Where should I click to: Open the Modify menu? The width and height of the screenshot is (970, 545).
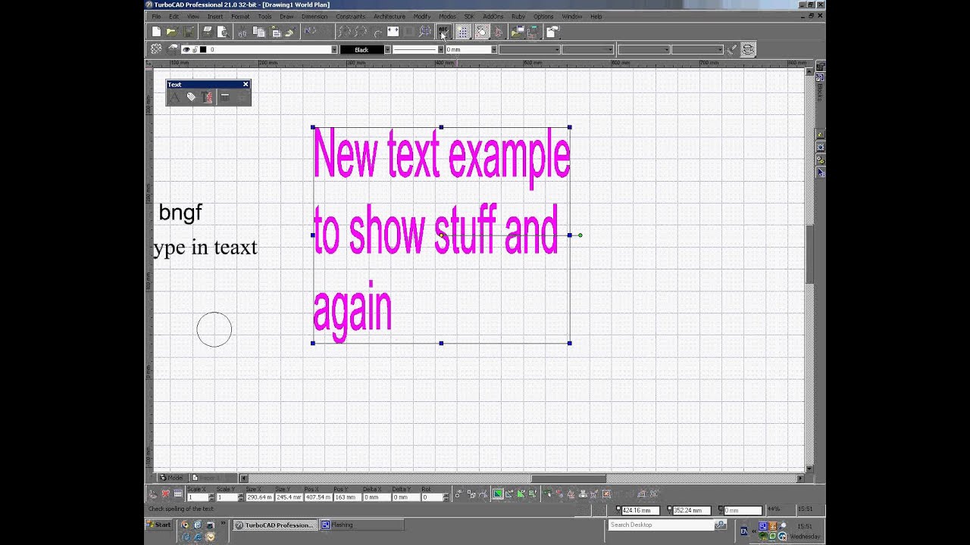[422, 16]
